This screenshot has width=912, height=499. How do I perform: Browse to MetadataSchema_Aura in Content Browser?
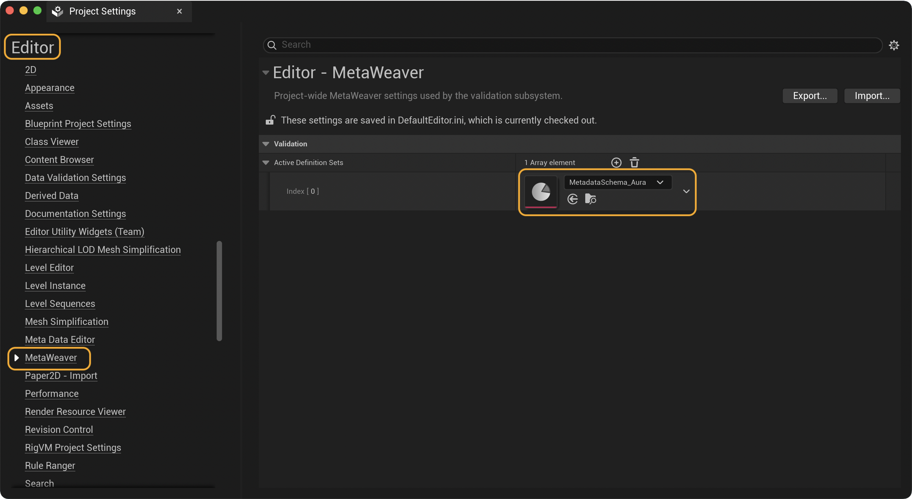pyautogui.click(x=590, y=199)
